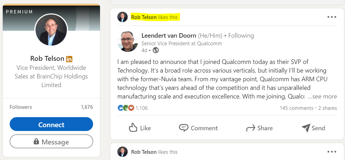Expand the post with "see more"
345x160 pixels.
tap(322, 97)
